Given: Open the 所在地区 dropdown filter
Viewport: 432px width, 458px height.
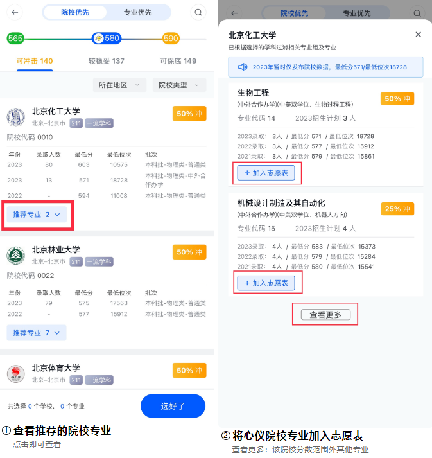Looking at the screenshot, I should coord(119,85).
